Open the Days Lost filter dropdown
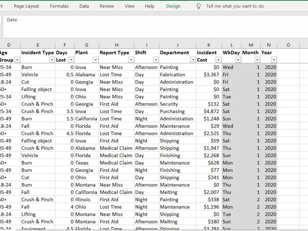 [71, 60]
